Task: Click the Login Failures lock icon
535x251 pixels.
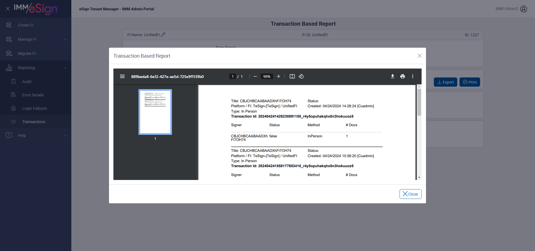Action: [x=13, y=108]
